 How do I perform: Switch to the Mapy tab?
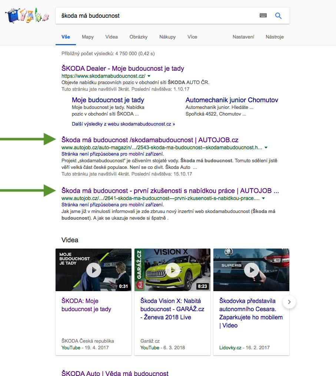tap(88, 37)
